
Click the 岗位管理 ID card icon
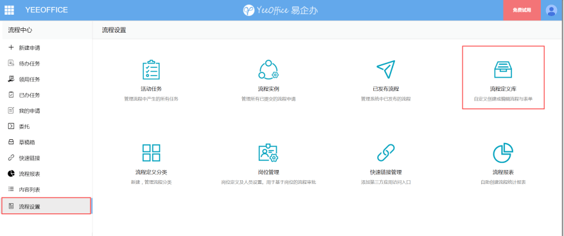(x=269, y=153)
